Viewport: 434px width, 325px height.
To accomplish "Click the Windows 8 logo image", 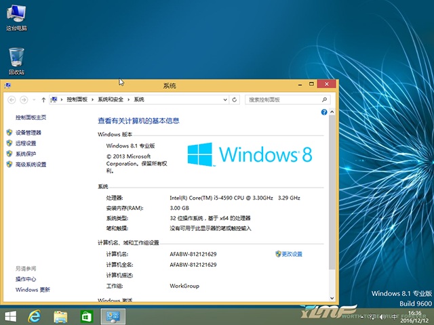I will coord(250,154).
